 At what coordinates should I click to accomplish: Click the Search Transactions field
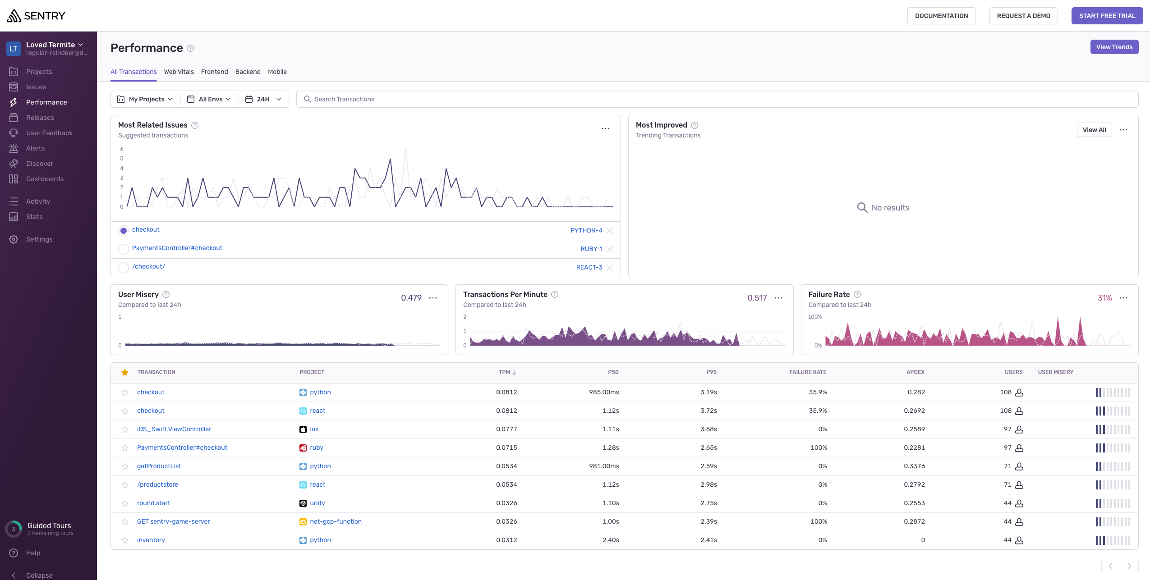tap(717, 99)
